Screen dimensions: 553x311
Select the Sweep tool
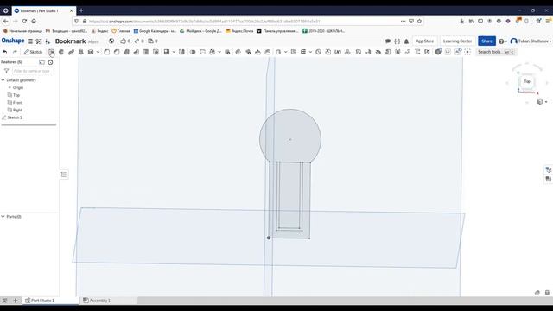point(71,52)
